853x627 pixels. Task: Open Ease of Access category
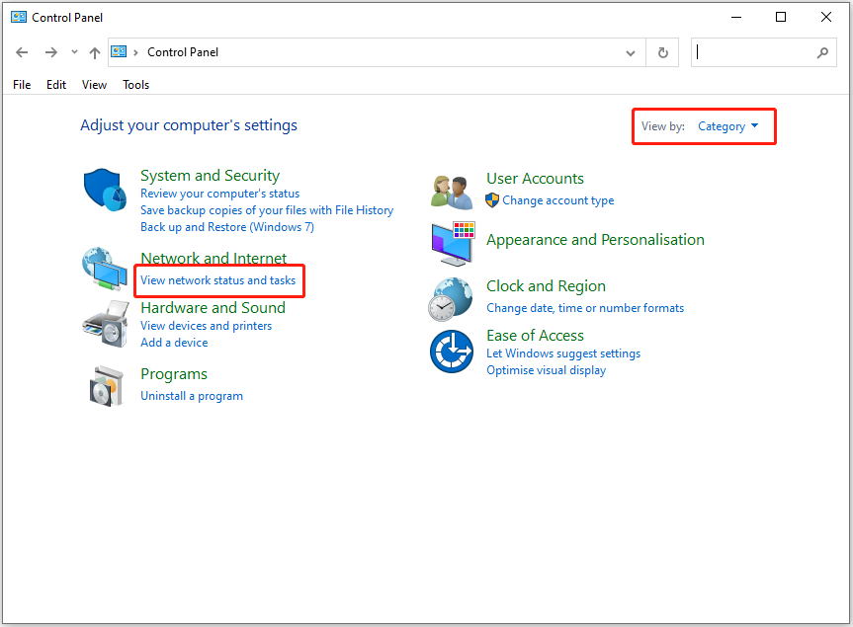[535, 336]
